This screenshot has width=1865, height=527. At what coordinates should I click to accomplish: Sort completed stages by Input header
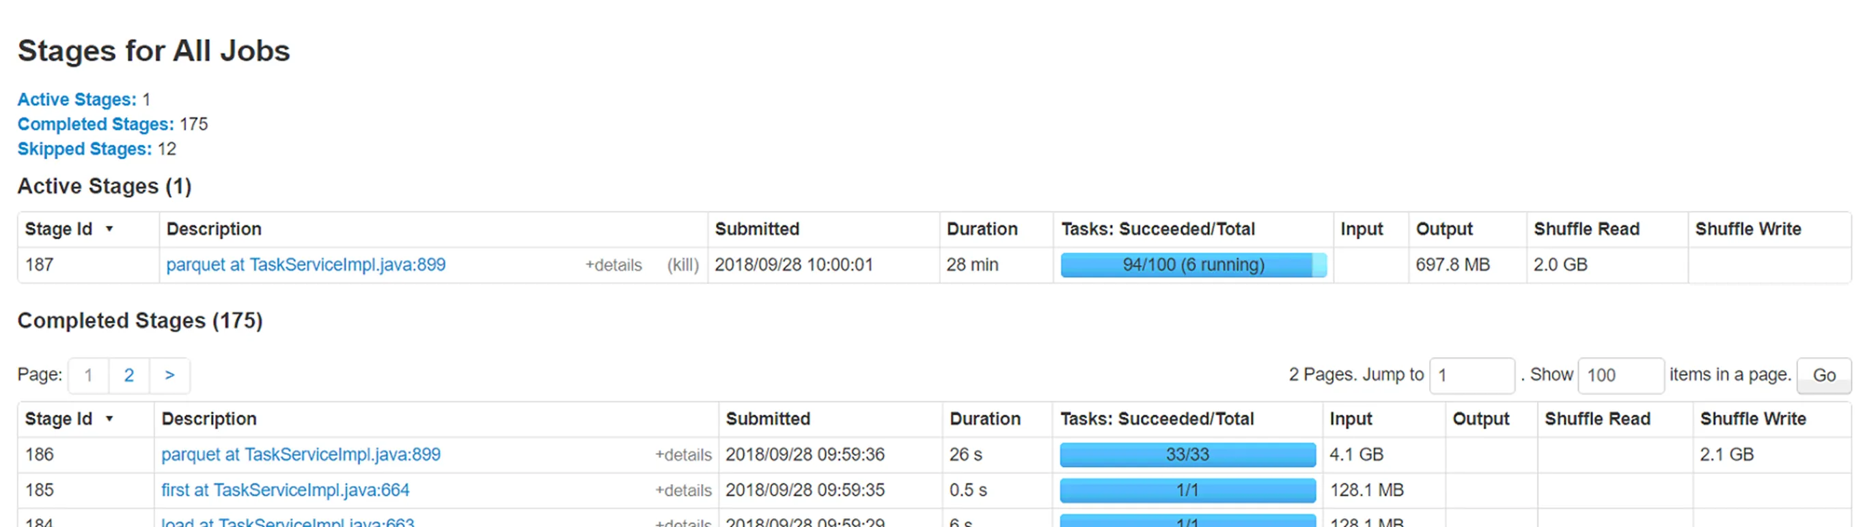pos(1350,418)
